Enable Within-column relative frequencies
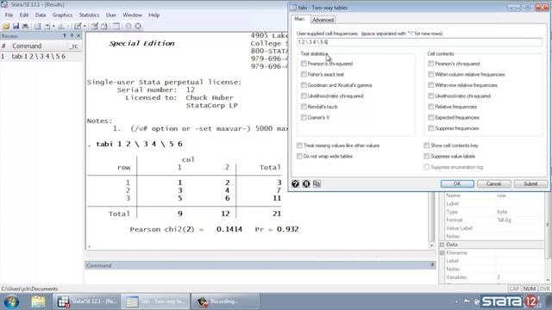 click(431, 75)
